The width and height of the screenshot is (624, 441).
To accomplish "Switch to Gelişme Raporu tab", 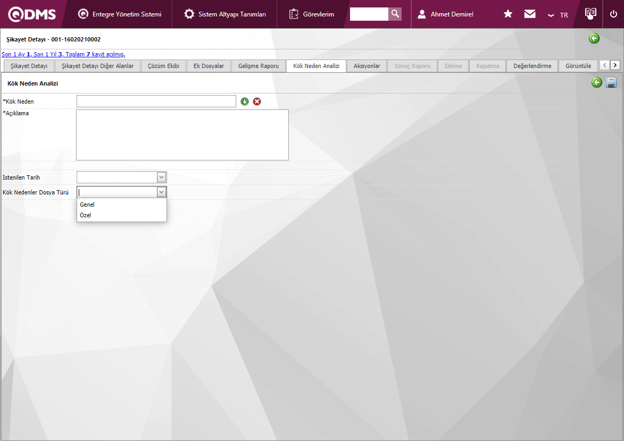I will coord(259,66).
